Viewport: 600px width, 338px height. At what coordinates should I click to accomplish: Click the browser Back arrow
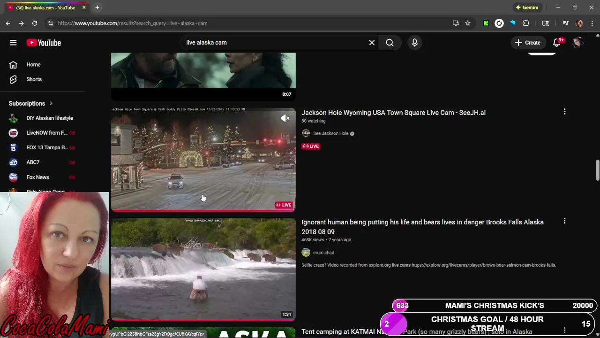pyautogui.click(x=8, y=23)
